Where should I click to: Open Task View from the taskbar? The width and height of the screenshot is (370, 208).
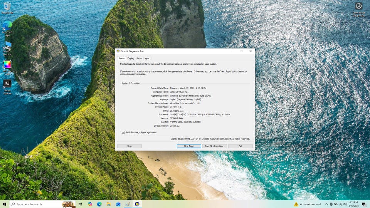click(80, 204)
